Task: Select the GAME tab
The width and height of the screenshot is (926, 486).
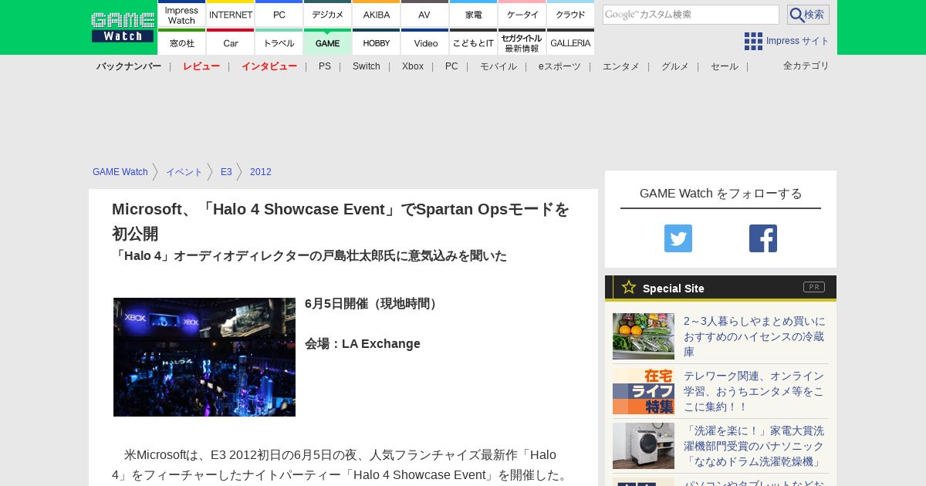Action: coord(328,42)
